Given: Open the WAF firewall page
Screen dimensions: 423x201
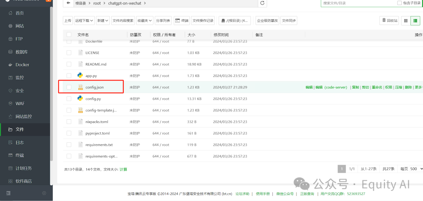Looking at the screenshot, I should coord(20,104).
